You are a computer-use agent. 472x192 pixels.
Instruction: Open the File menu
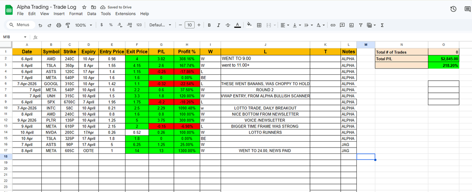[20, 13]
